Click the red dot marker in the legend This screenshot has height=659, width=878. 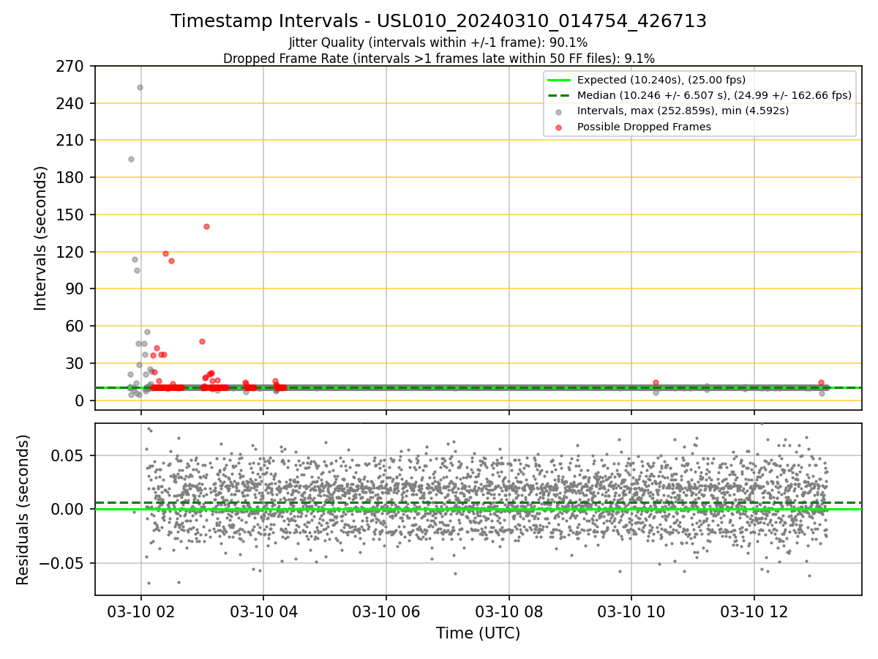pos(559,127)
